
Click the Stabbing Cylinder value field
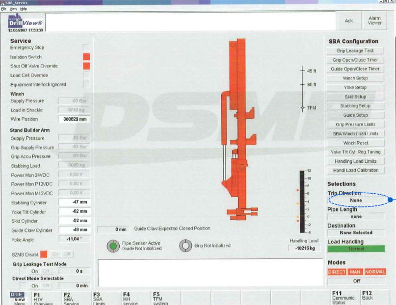75,202
